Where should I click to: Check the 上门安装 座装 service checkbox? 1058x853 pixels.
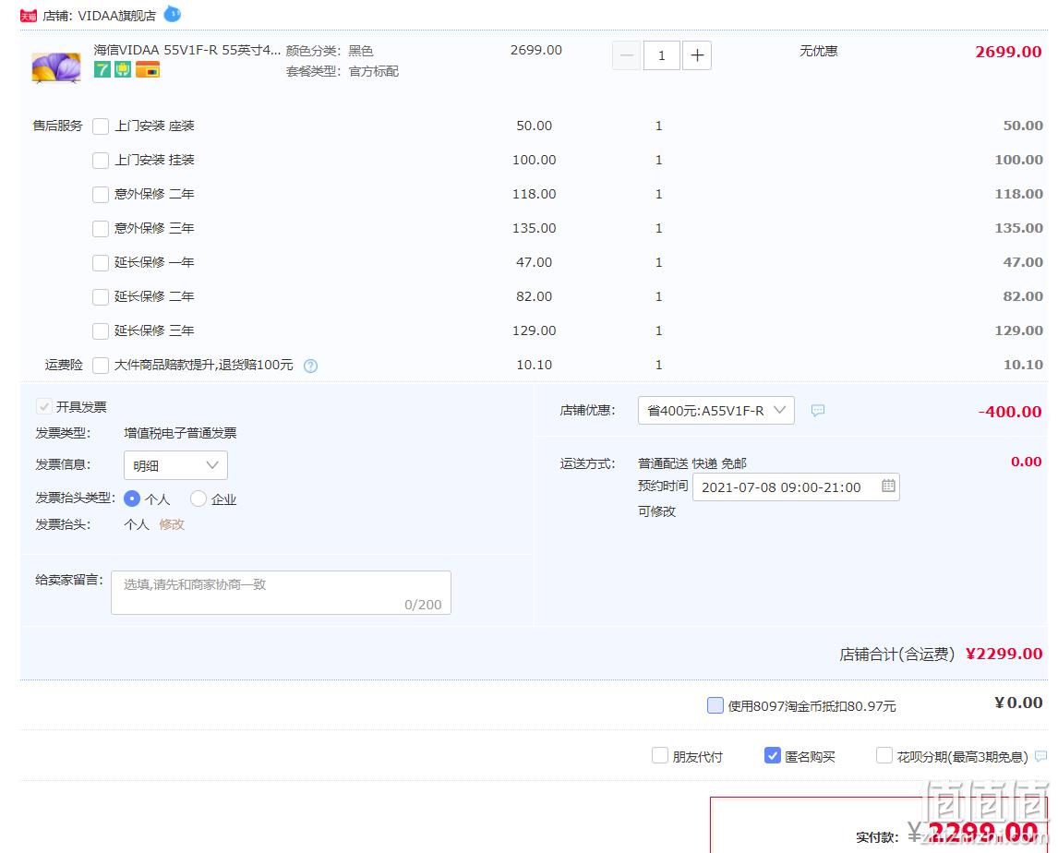[x=101, y=126]
